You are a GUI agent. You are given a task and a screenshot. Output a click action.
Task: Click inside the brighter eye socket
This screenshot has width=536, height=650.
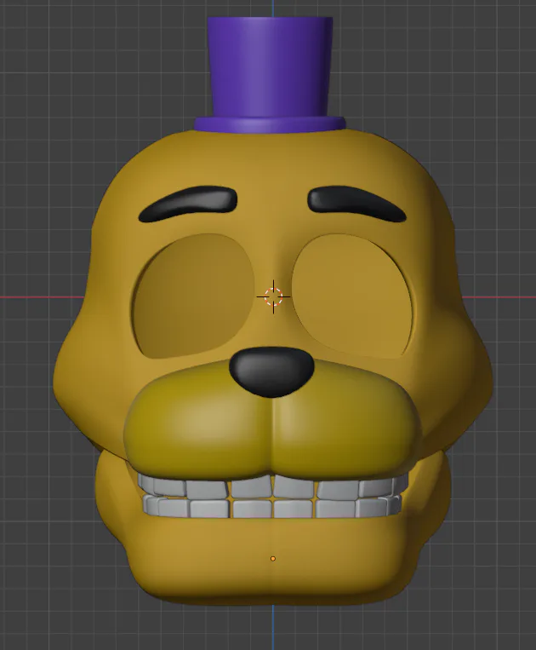[x=352, y=296]
